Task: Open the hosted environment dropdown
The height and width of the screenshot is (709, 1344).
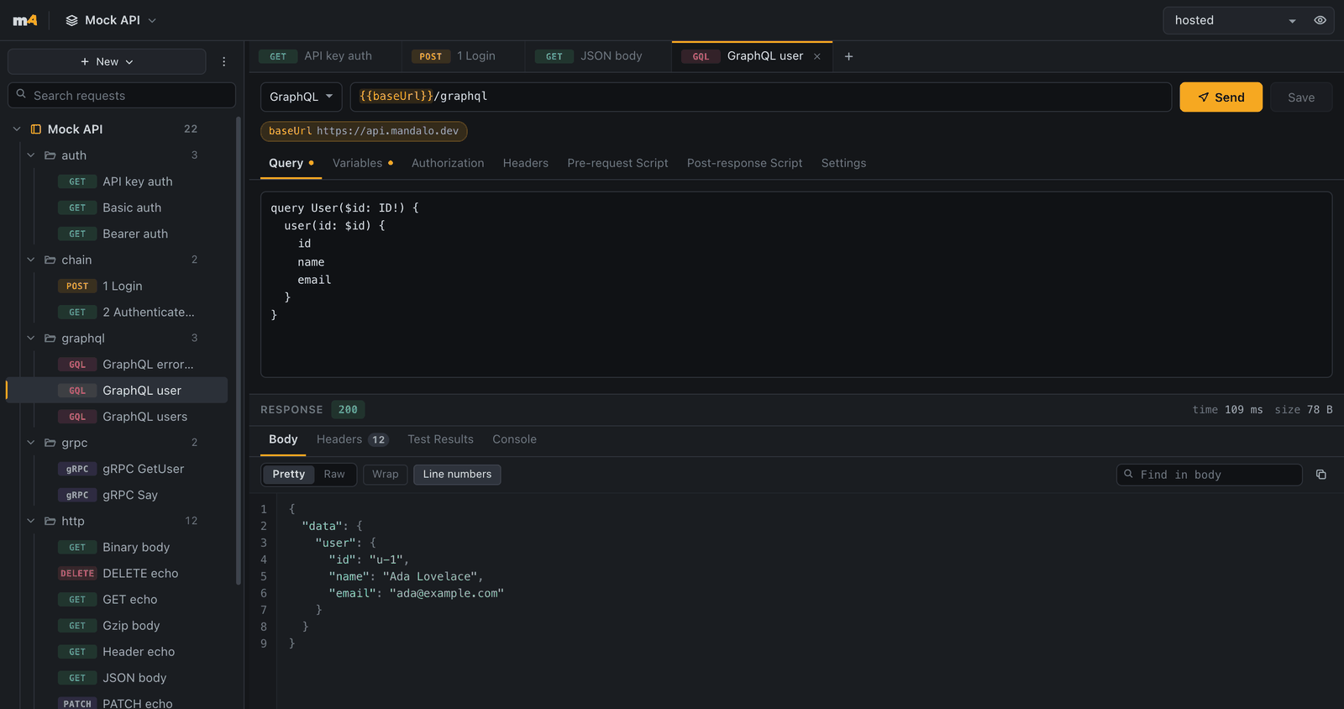Action: click(1235, 20)
